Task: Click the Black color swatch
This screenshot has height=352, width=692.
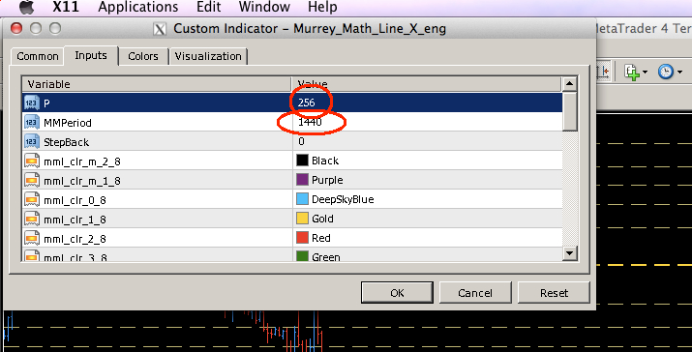Action: point(302,161)
